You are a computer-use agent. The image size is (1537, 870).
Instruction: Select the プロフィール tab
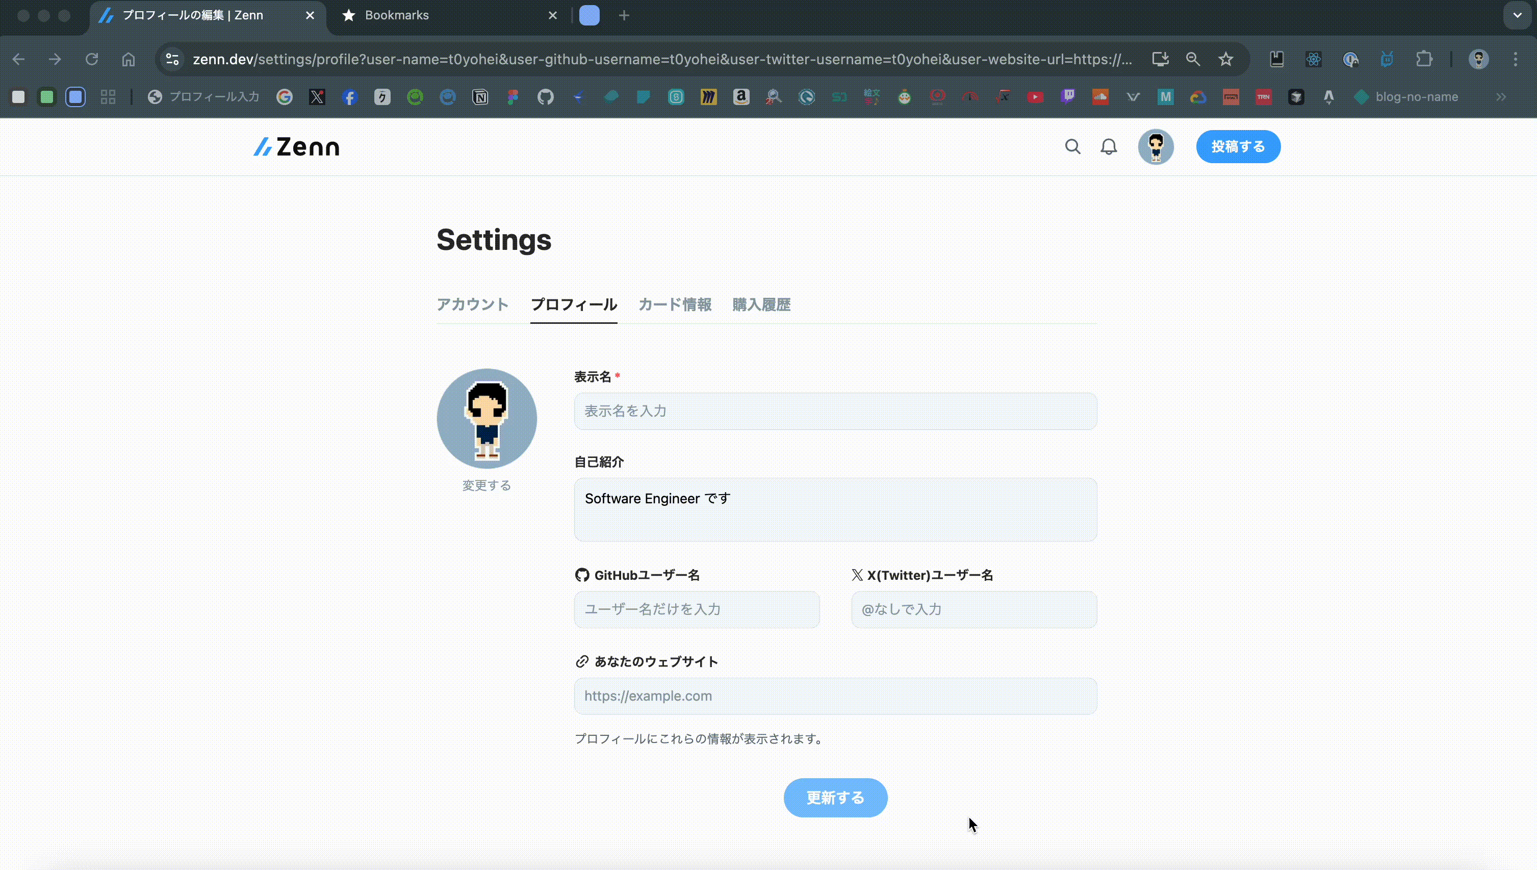point(574,304)
